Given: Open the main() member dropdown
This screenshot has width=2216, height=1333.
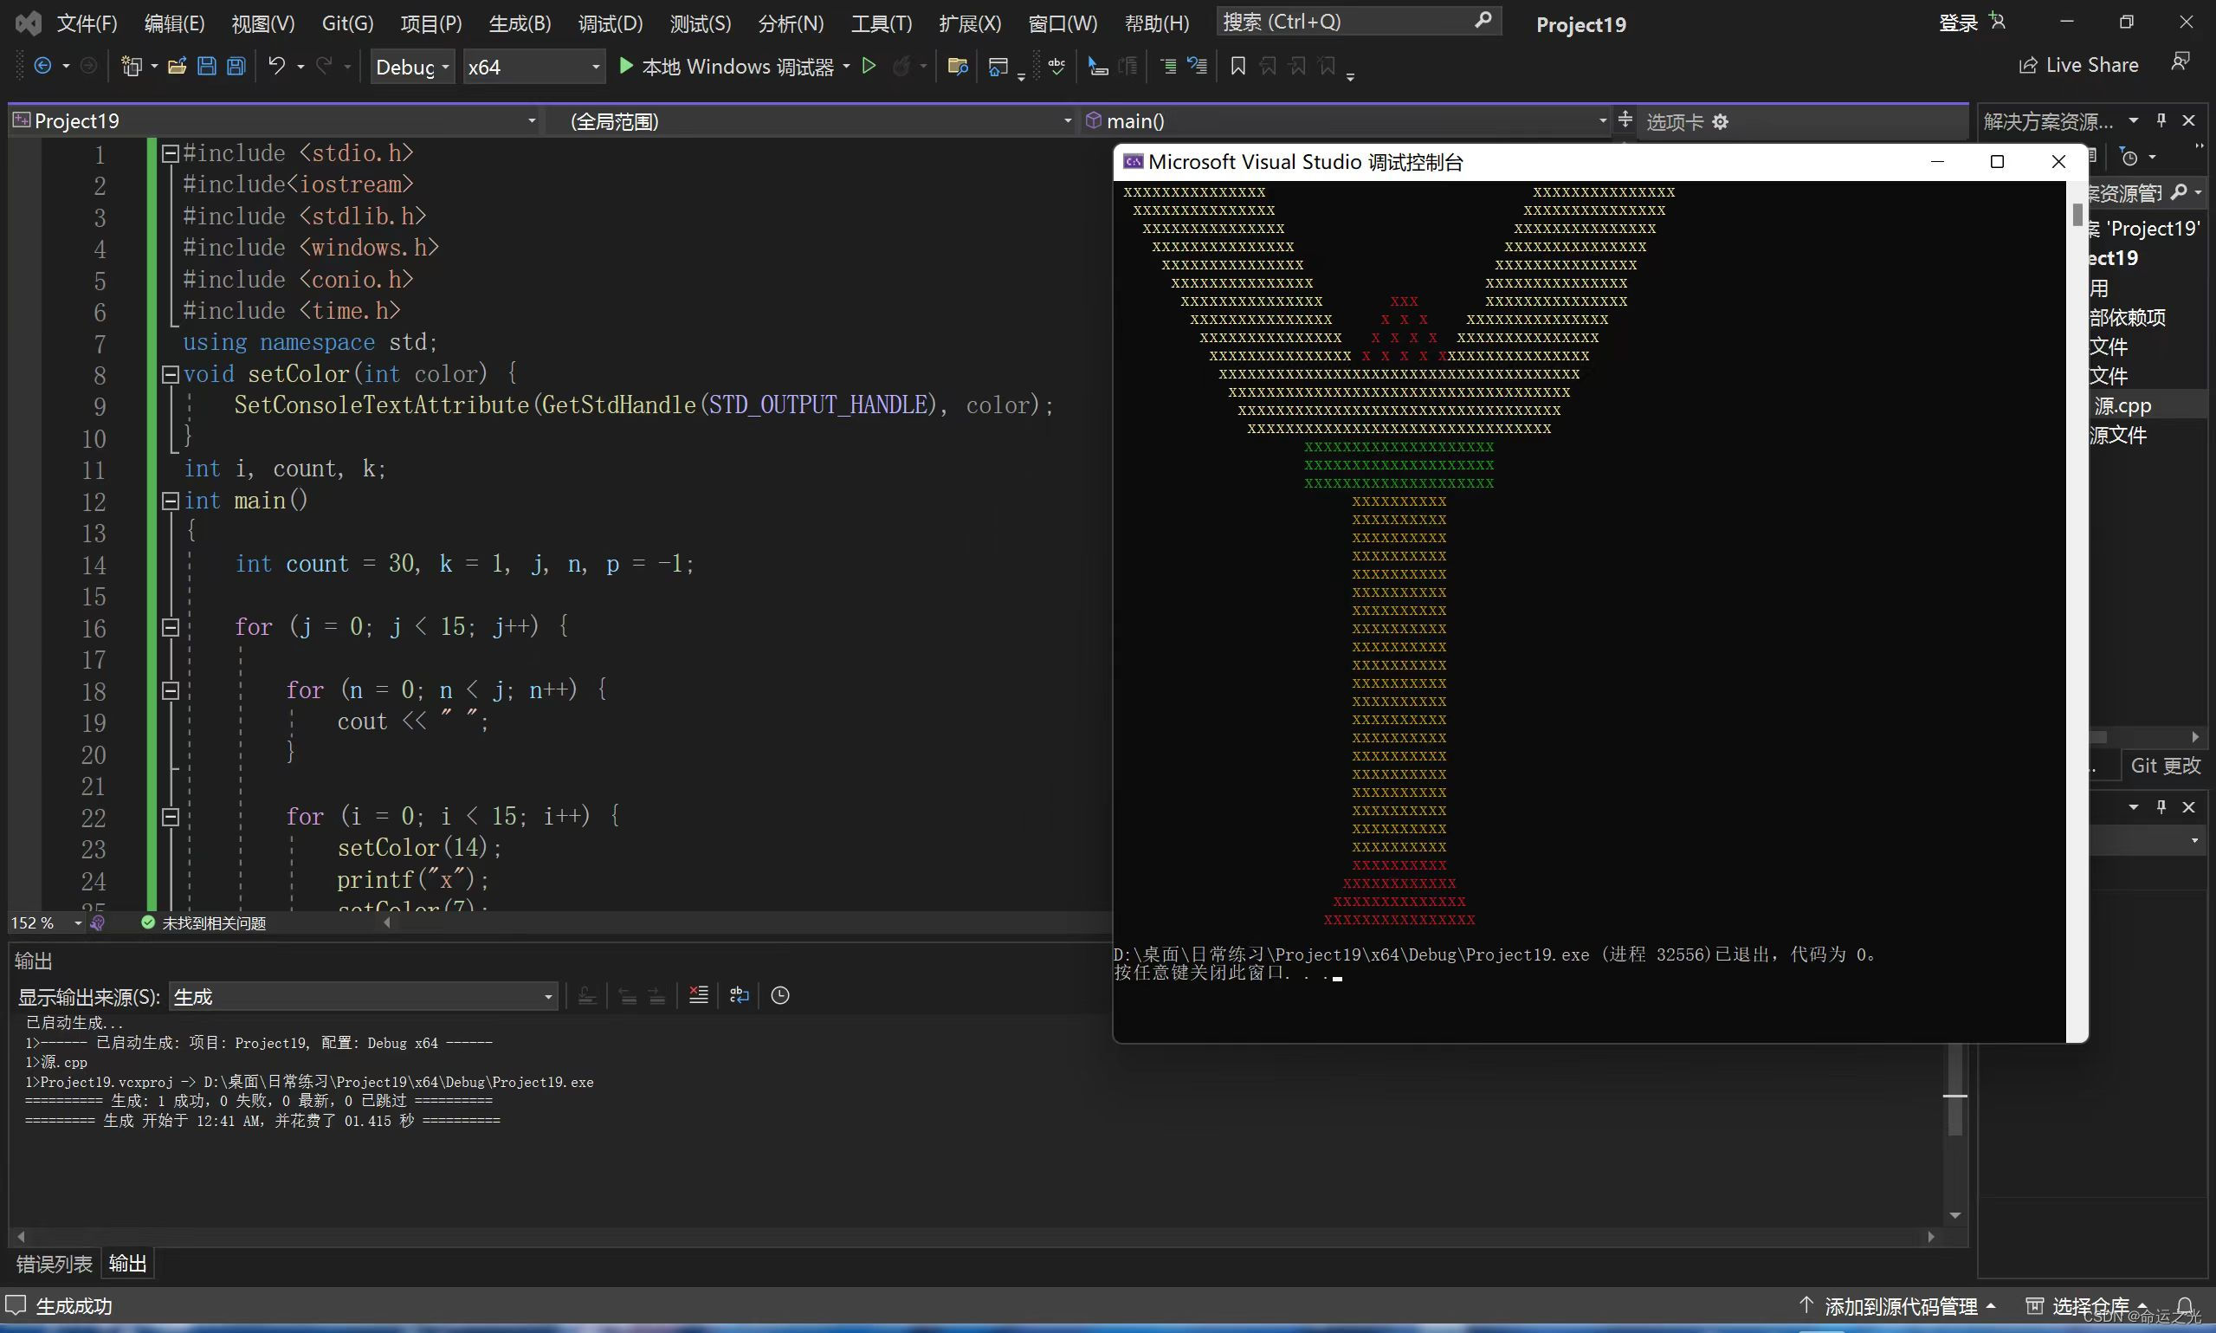Looking at the screenshot, I should [1346, 121].
